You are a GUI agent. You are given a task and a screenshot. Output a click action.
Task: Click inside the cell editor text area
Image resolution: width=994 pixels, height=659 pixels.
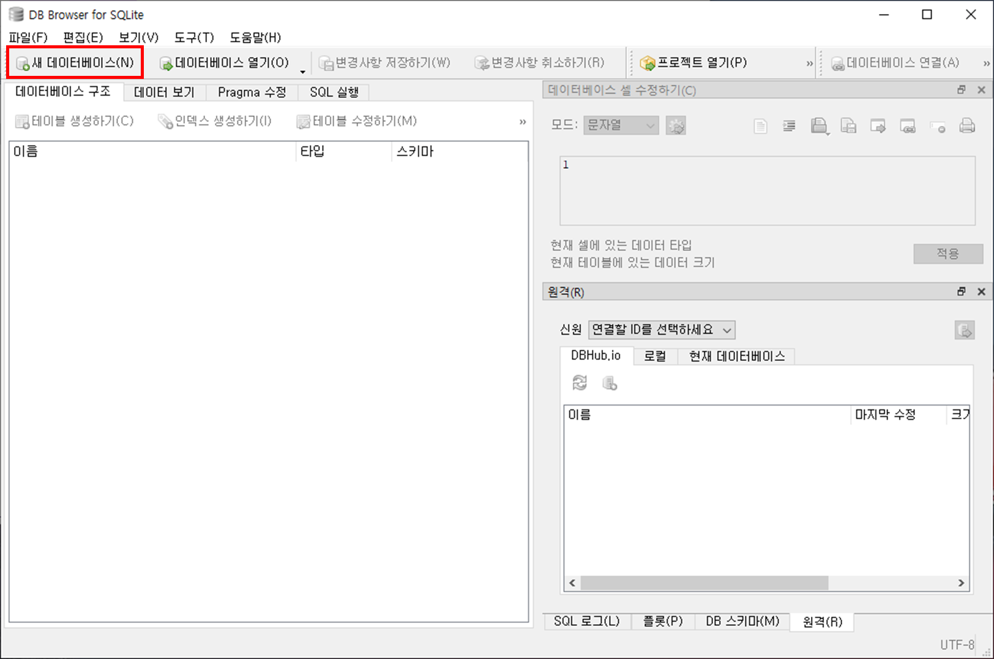768,191
